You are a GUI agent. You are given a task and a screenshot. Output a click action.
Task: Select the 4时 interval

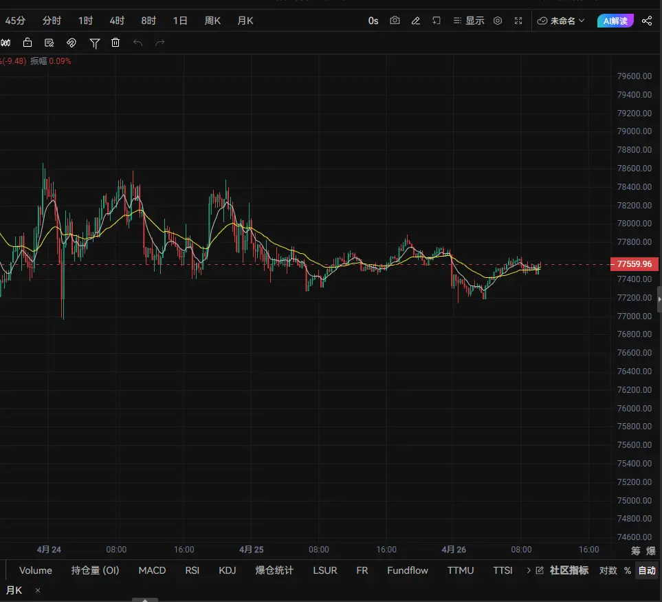tap(117, 21)
